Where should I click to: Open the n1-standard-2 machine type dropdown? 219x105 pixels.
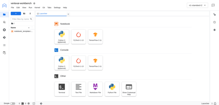[x=197, y=5]
